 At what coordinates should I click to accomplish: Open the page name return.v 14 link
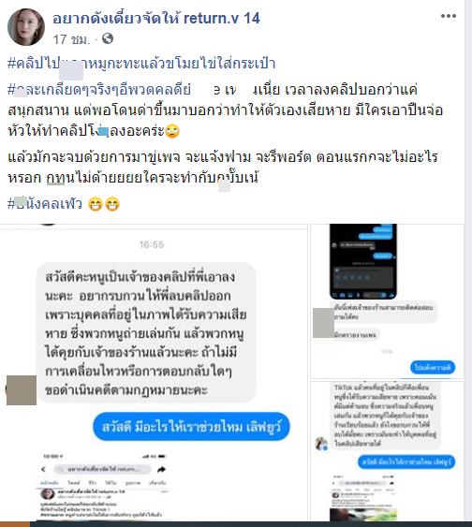click(156, 18)
